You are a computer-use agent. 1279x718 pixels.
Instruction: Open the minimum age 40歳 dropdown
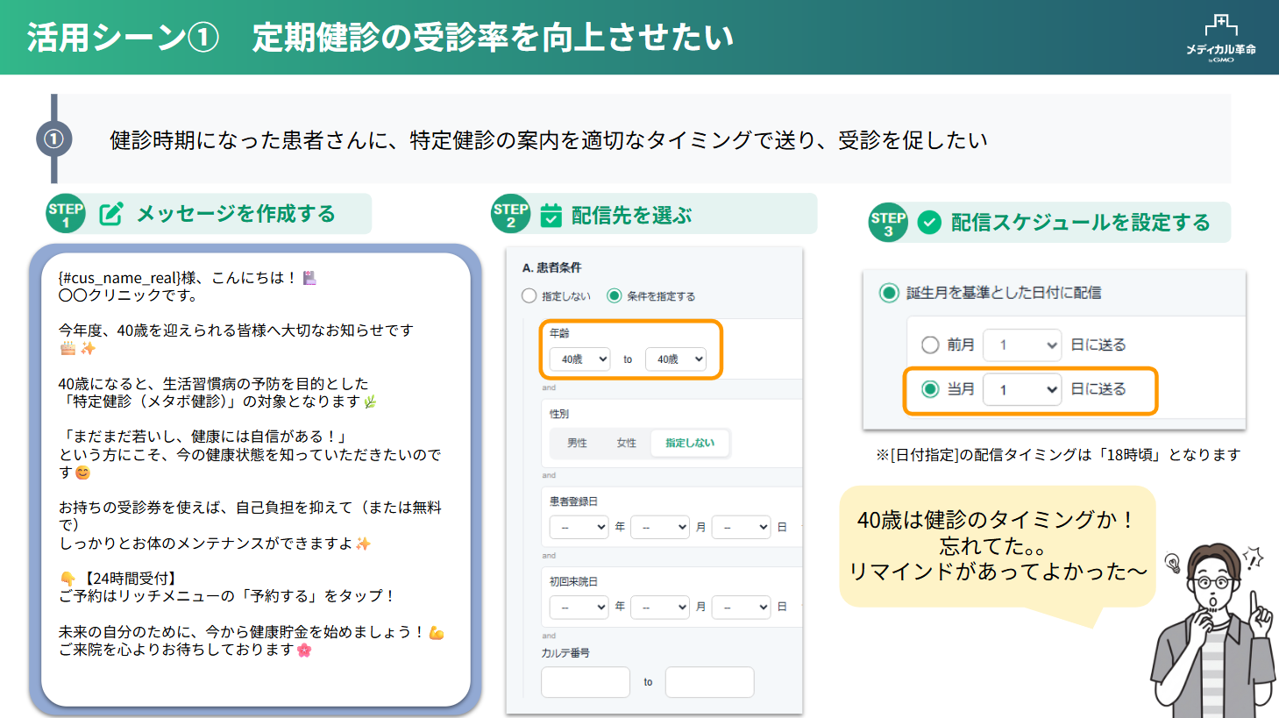[579, 359]
